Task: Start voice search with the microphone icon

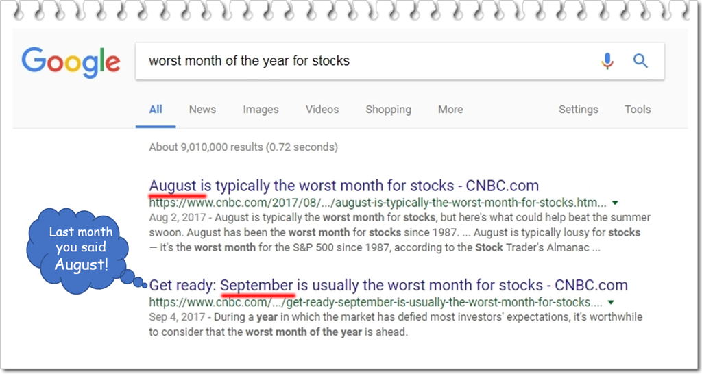Action: (x=607, y=61)
